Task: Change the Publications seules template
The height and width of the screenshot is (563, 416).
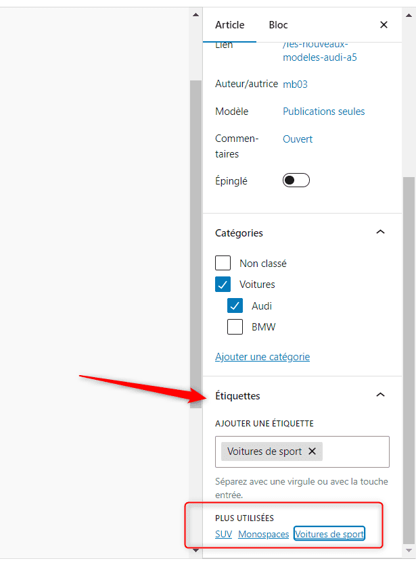Action: coord(324,112)
